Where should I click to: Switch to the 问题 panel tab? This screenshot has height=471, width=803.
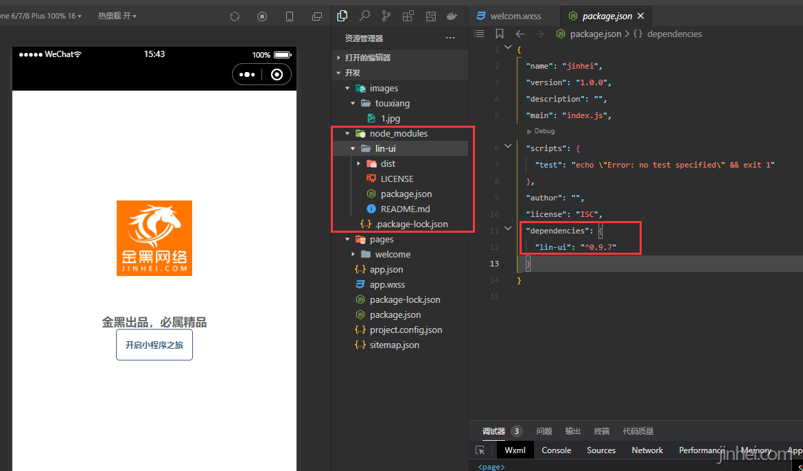(x=544, y=431)
